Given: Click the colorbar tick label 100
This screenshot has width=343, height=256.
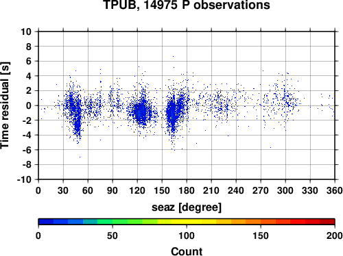Looking at the screenshot, I should point(187,236).
